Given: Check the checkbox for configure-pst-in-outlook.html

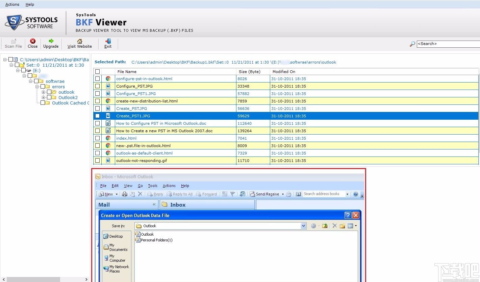Looking at the screenshot, I should (x=97, y=78).
